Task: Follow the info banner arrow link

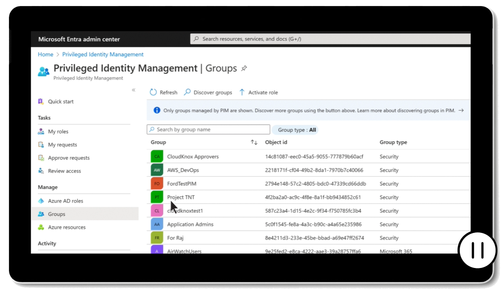Action: pyautogui.click(x=461, y=111)
